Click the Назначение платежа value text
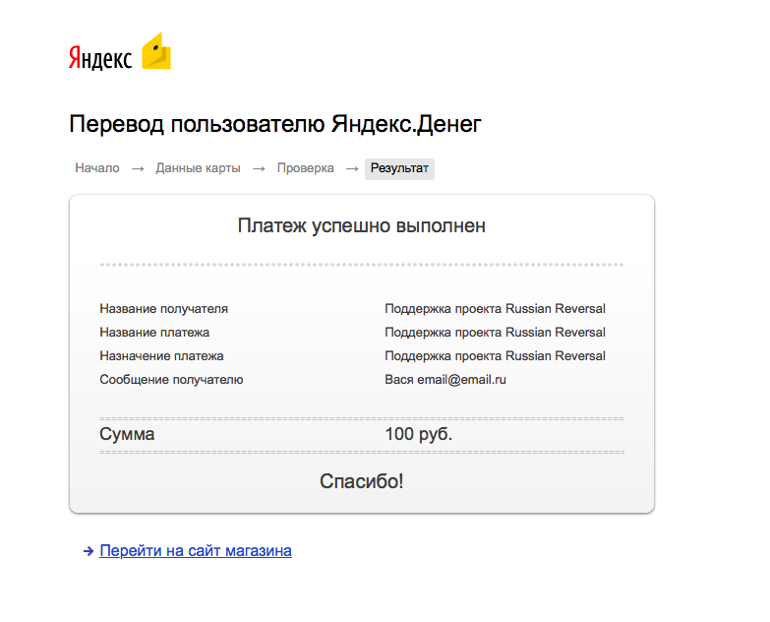Screen dimensions: 770x622 (x=495, y=356)
